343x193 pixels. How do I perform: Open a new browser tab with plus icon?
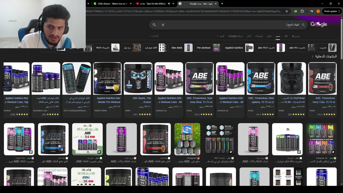click(222, 3)
